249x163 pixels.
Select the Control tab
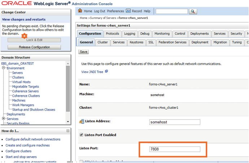pyautogui.click(x=180, y=33)
